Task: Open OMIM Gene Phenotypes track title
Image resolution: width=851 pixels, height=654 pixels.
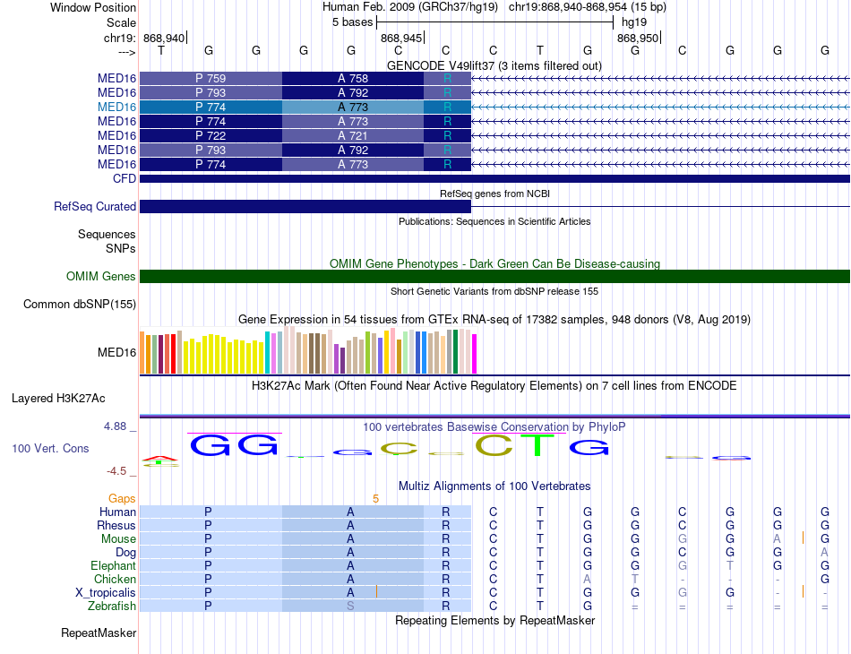Action: (x=494, y=263)
